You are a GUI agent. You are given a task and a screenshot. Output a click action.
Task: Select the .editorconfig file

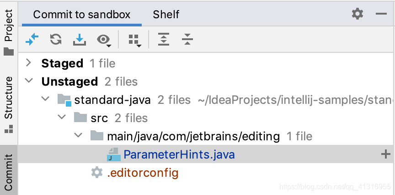143,173
